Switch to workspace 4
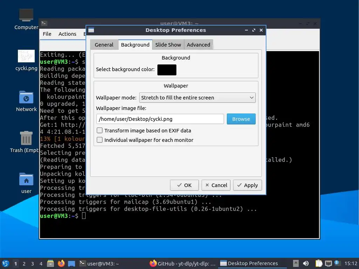The image size is (359, 269). click(41, 264)
